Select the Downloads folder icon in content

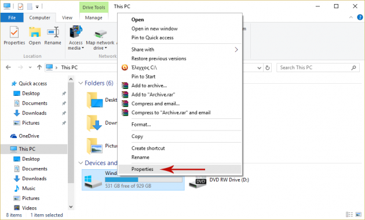pyautogui.click(x=94, y=123)
